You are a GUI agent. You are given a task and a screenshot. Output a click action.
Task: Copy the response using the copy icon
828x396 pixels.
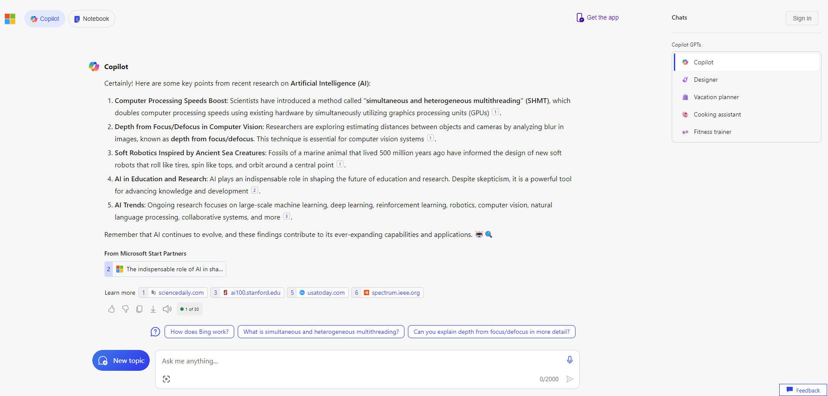click(139, 309)
